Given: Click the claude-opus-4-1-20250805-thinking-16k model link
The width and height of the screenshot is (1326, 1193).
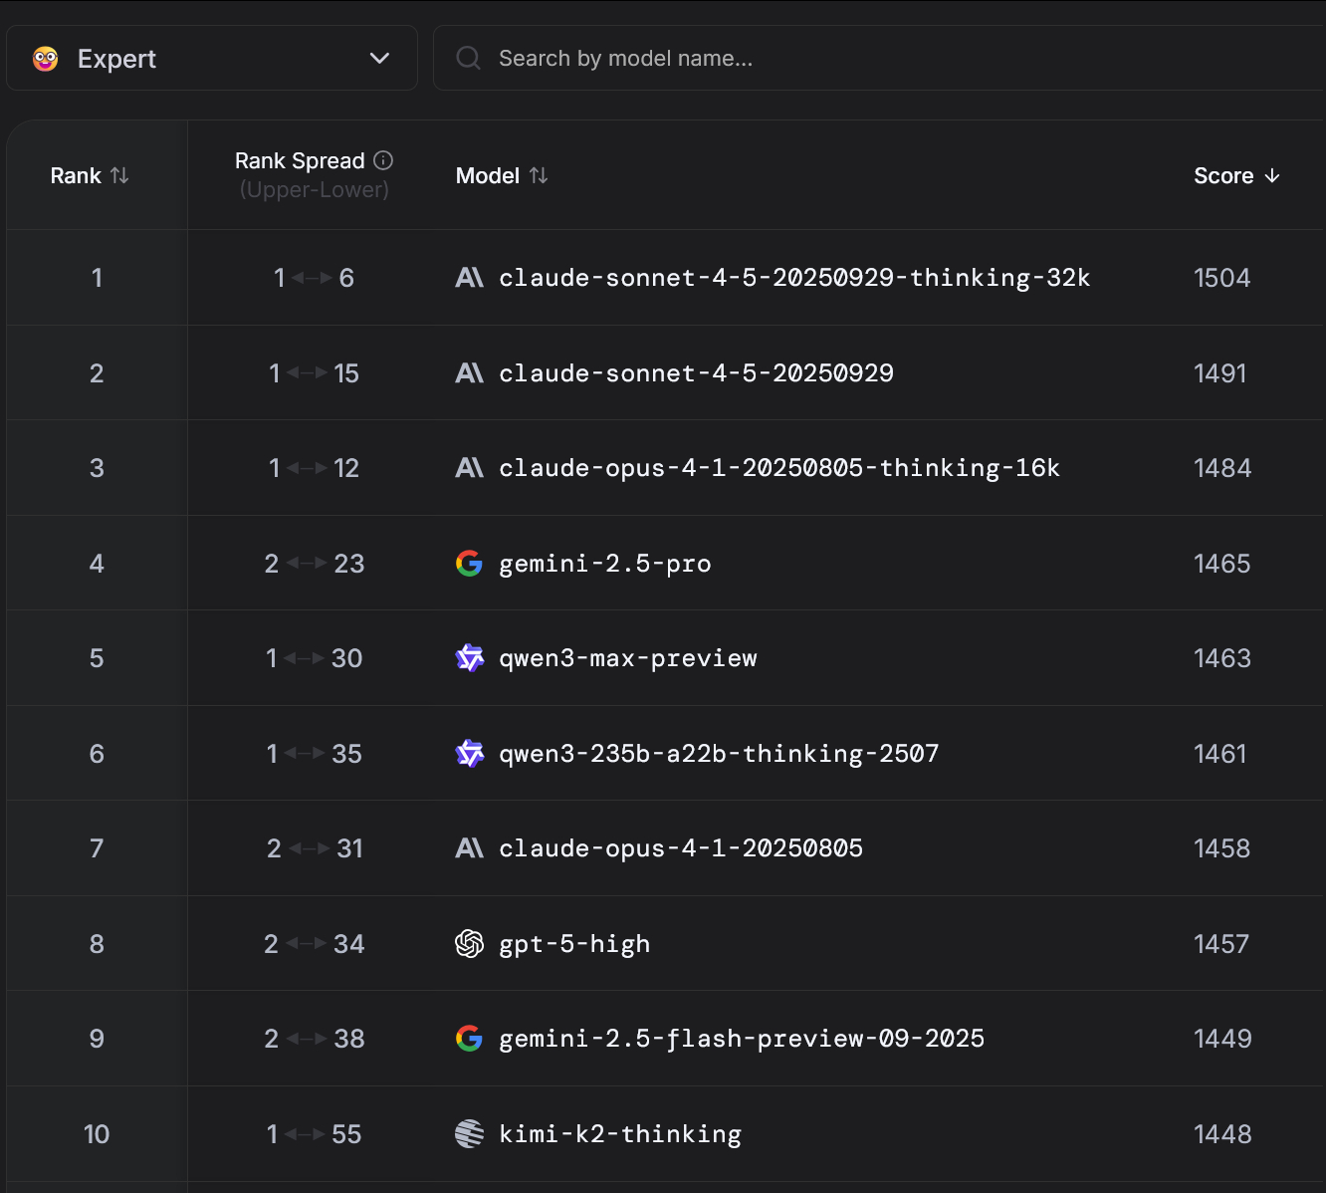Looking at the screenshot, I should coord(778,468).
